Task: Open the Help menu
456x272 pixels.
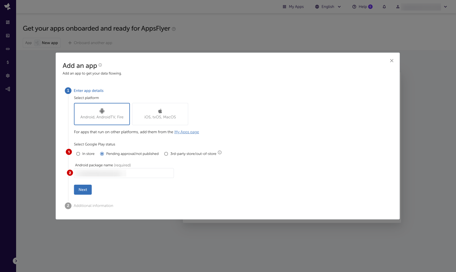Action: [362, 7]
